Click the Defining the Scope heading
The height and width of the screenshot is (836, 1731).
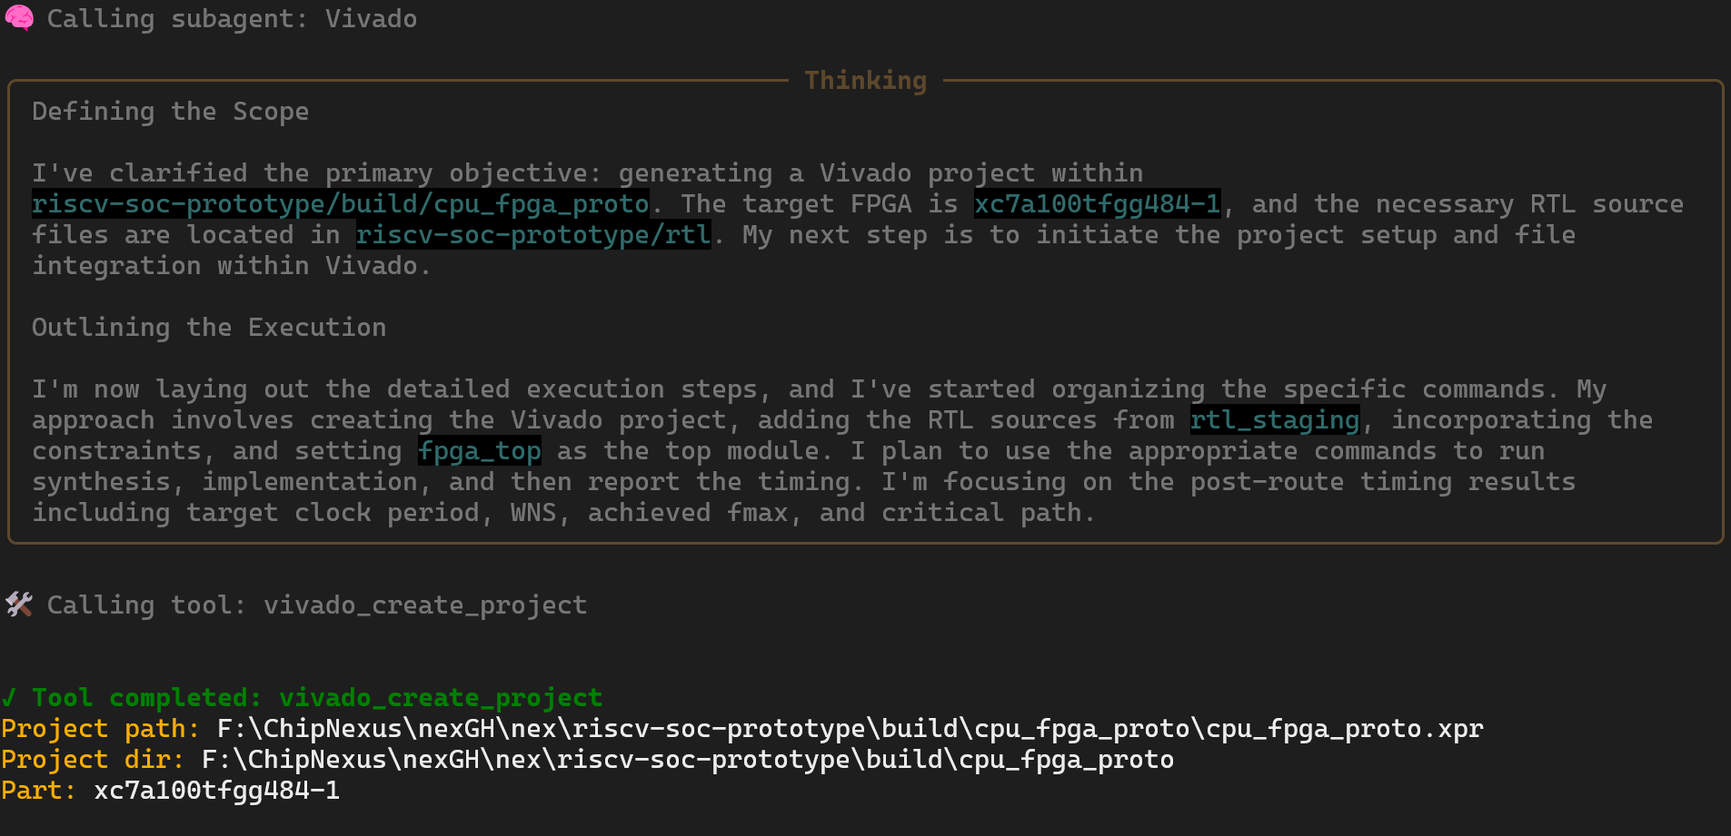point(171,111)
